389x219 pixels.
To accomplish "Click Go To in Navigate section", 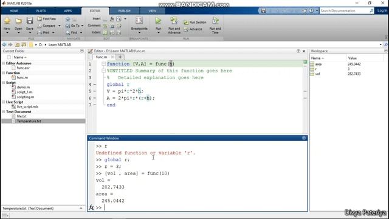I will [73, 26].
